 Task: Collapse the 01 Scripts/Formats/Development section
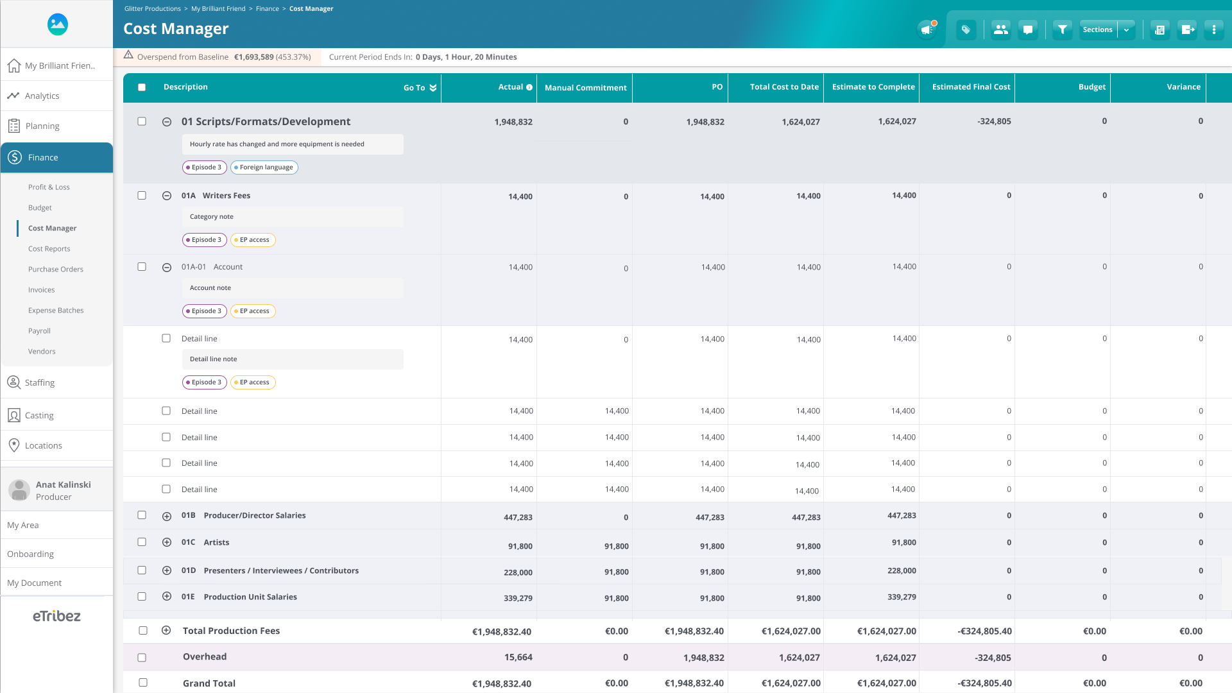tap(167, 122)
